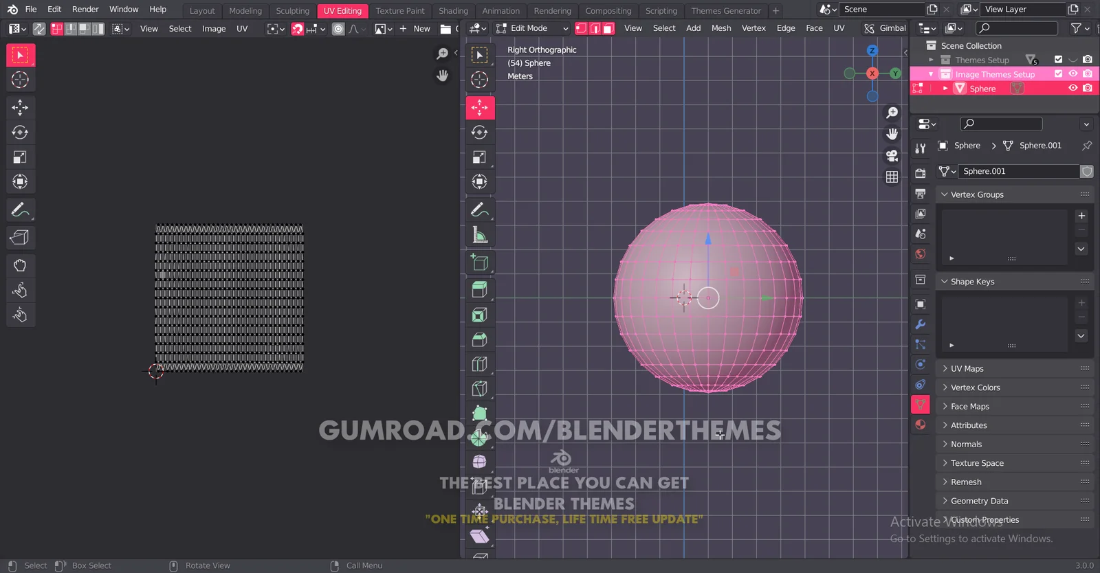Open the Render menu
Screen dimensions: 1100x573
(85, 9)
